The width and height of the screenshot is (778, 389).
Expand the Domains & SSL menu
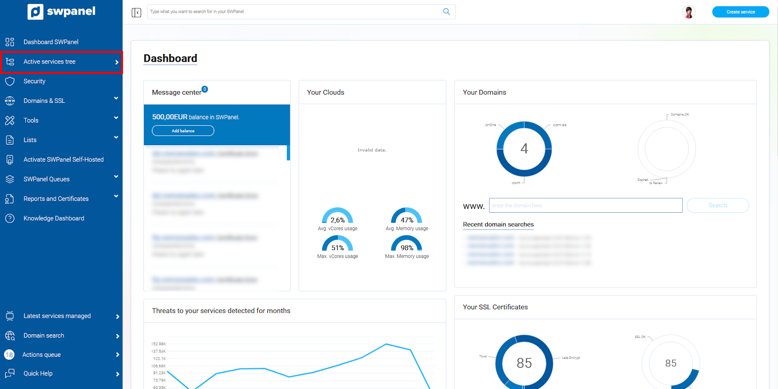click(x=116, y=99)
